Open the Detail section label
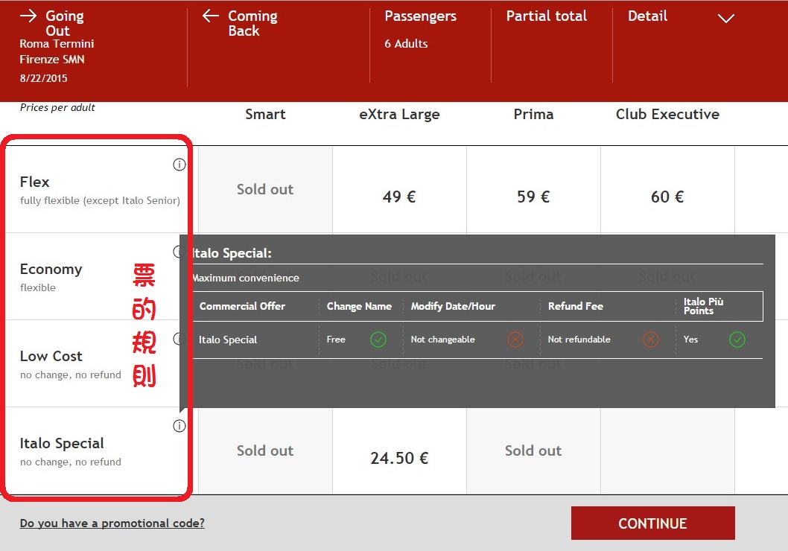Viewport: 788px width, 551px height. click(x=647, y=16)
